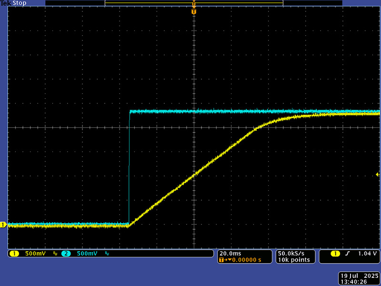
Task: Click channel 2 500mV vertical scale readout
Action: point(87,254)
